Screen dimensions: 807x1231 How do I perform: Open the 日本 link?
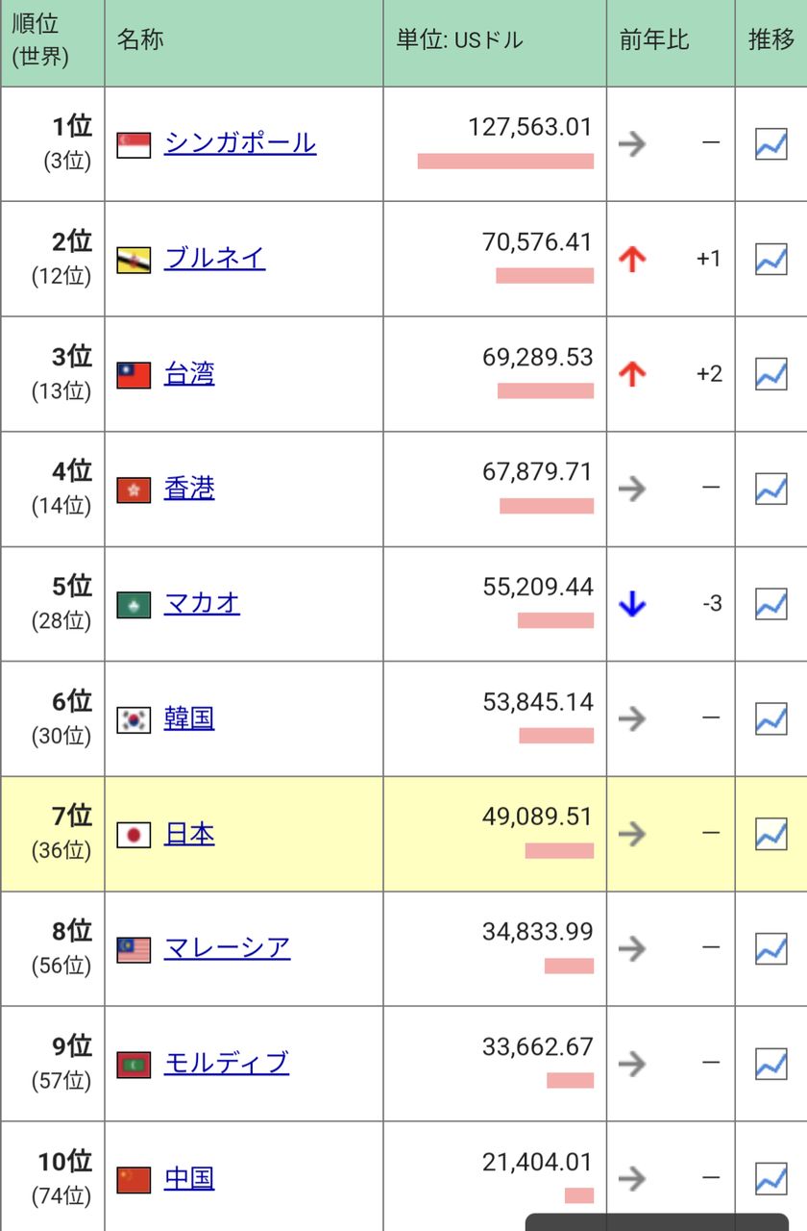click(189, 833)
